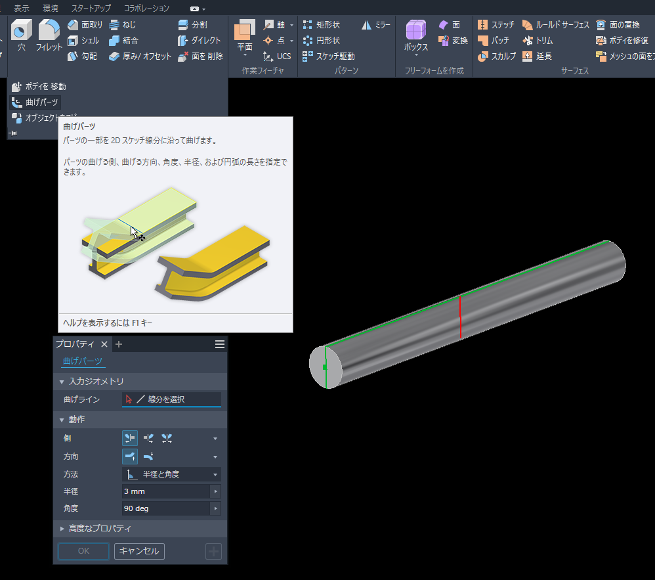Select the 穴 (Hole) tool
Screen dimensions: 655x580
pyautogui.click(x=22, y=36)
